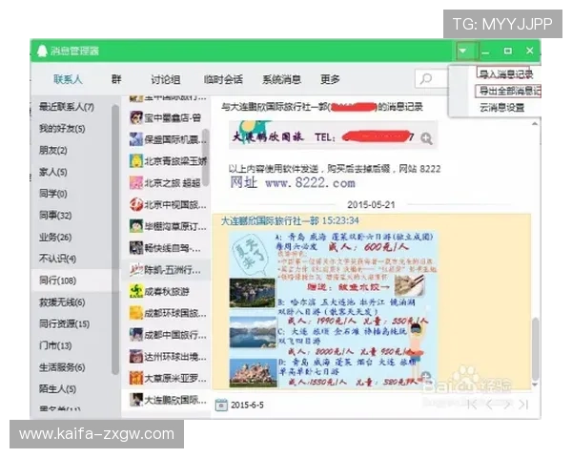Screen dimensions: 572x458
Task: Select contact name 大连鹏欣国际
Action: [x=175, y=401]
